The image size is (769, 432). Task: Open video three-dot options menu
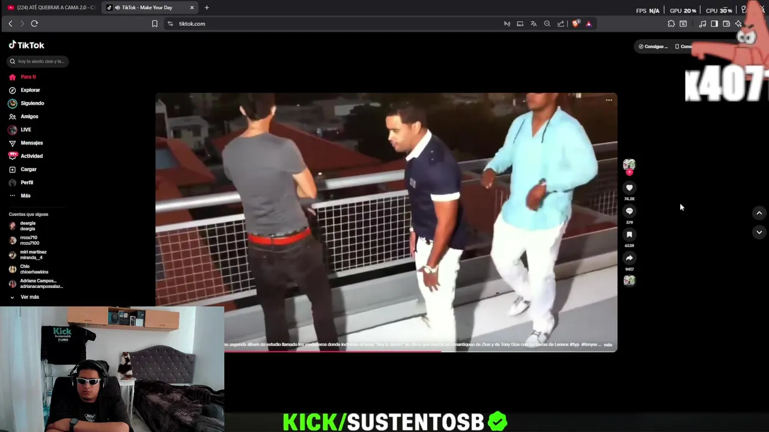[x=609, y=100]
